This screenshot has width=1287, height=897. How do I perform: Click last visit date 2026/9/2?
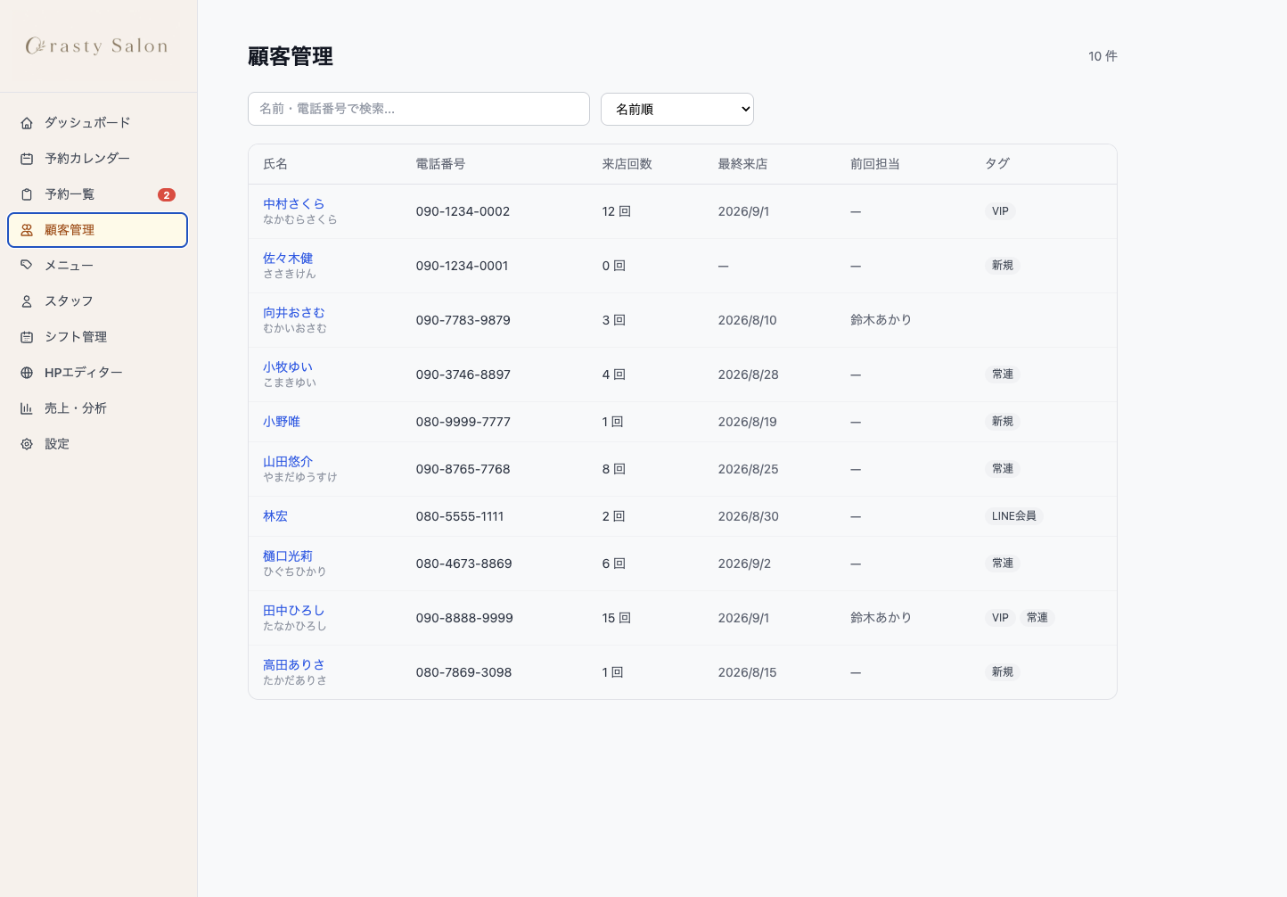(x=745, y=564)
